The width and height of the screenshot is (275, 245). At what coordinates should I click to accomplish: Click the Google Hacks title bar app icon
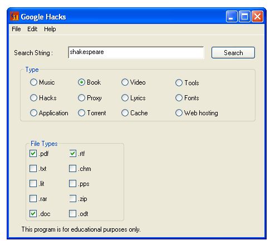tap(14, 17)
